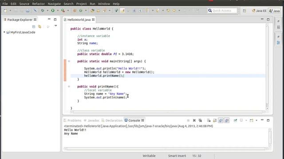This screenshot has height=159, width=284.
Task: Switch to Java EE perspective
Action: (259, 11)
